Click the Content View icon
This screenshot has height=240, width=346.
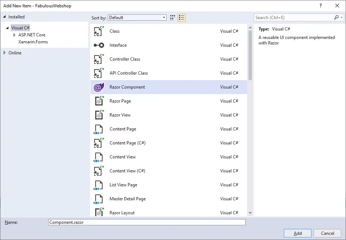[x=98, y=157]
